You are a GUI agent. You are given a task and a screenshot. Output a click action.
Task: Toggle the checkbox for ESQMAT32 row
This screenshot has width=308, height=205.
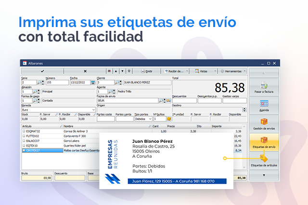(23, 131)
